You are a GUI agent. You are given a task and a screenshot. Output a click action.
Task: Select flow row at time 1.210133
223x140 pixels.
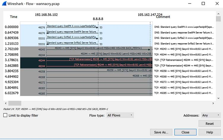point(86,44)
